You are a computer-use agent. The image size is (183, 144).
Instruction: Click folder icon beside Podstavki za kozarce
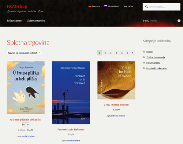[144, 68]
